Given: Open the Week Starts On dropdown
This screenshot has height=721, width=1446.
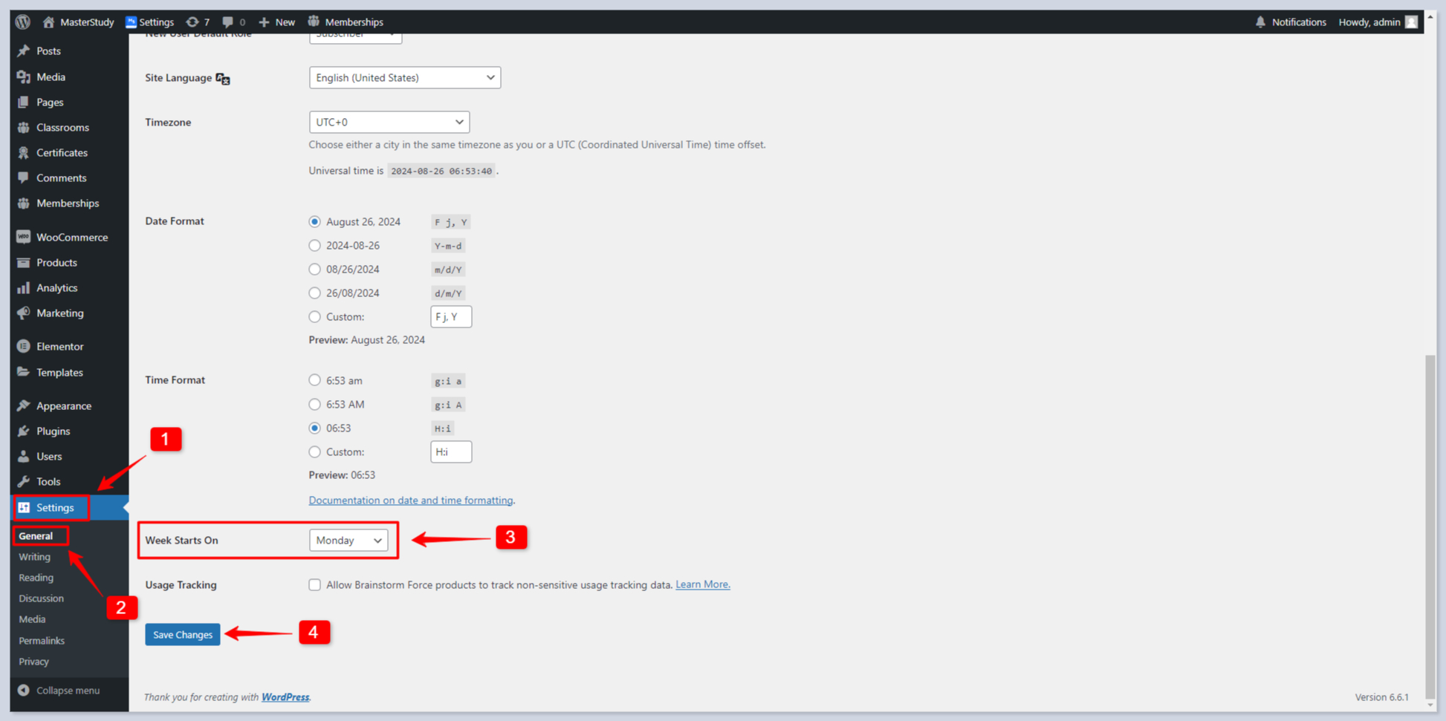Looking at the screenshot, I should (x=348, y=540).
